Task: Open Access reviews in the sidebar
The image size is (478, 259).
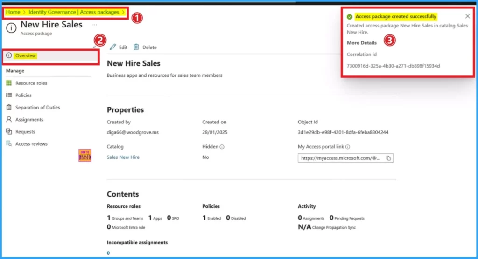Action: pyautogui.click(x=31, y=144)
